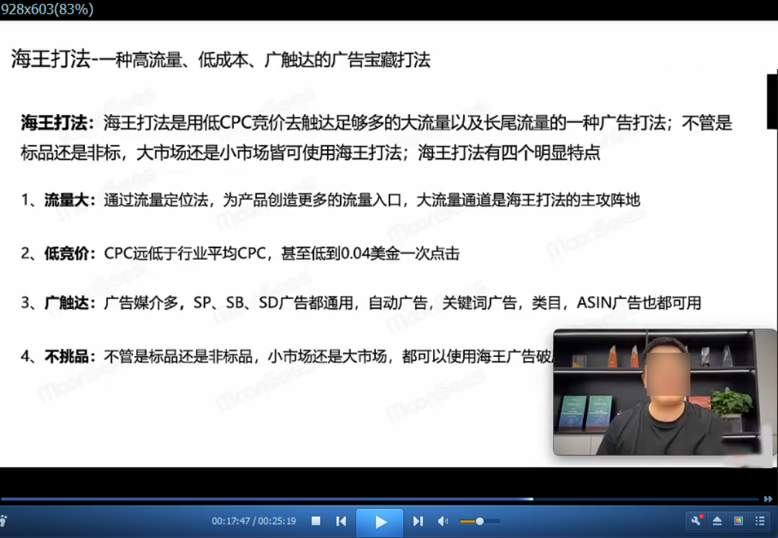Stop the video playback
Screen dimensions: 778x538
pos(316,521)
